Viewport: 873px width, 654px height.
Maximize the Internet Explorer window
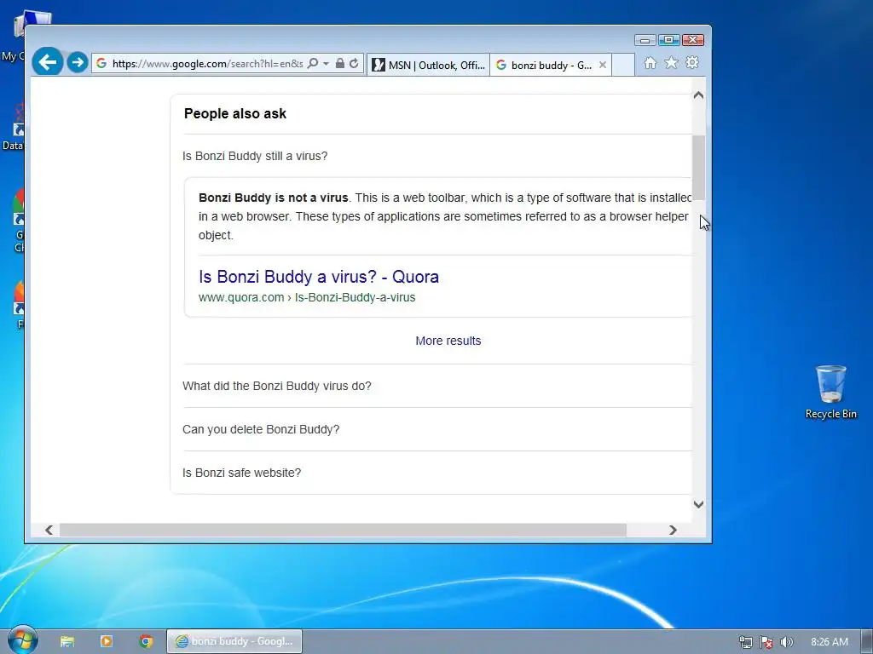tap(668, 40)
